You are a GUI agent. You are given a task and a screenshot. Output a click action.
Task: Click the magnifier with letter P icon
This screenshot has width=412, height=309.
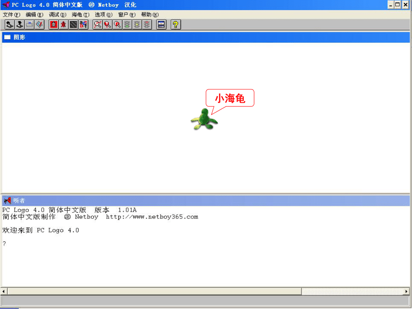pos(117,25)
